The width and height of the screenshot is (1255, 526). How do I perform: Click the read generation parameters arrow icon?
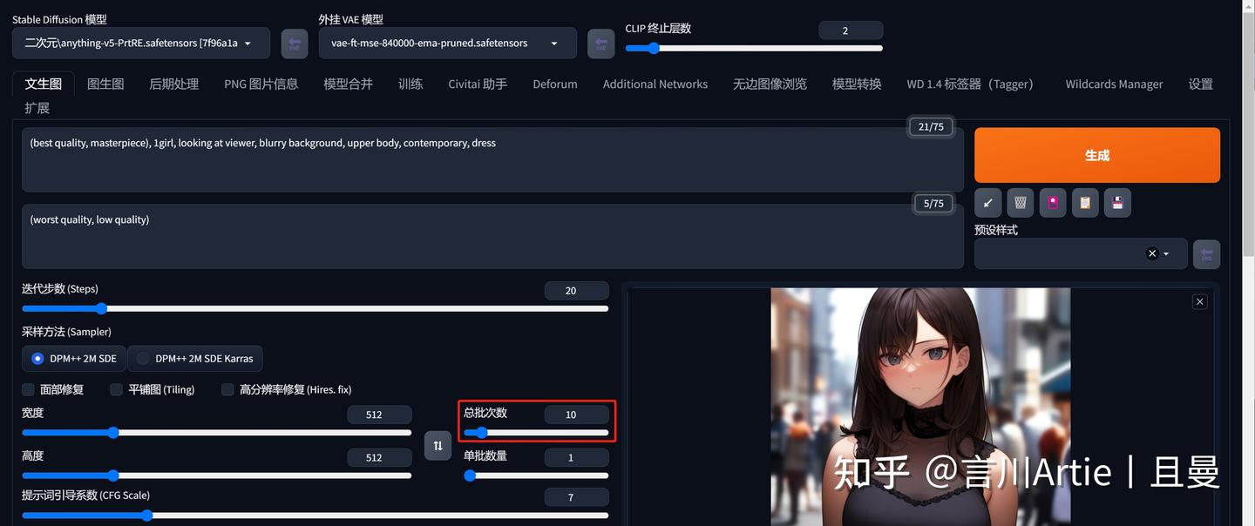coord(987,202)
